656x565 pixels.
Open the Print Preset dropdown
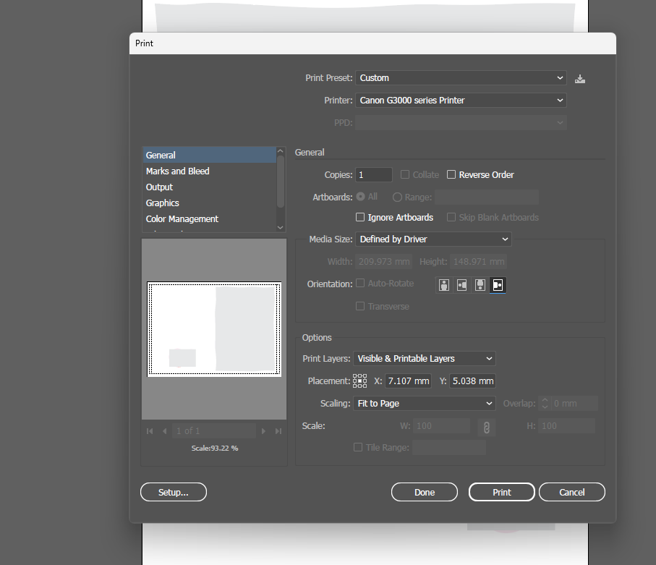click(x=461, y=78)
